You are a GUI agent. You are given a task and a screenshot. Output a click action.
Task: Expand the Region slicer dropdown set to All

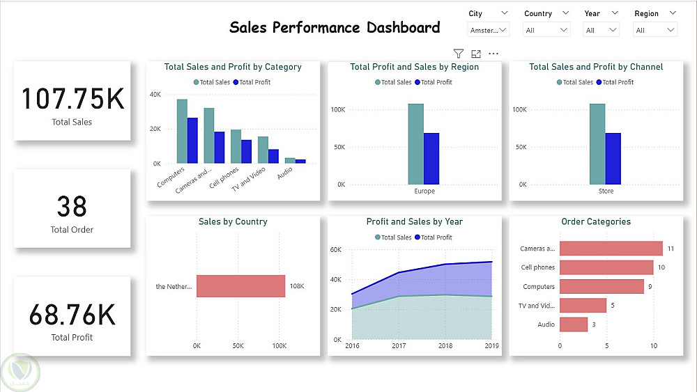tap(654, 30)
